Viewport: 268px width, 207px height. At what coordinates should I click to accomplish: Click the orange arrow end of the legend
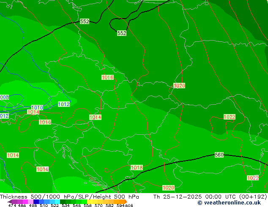126,202
